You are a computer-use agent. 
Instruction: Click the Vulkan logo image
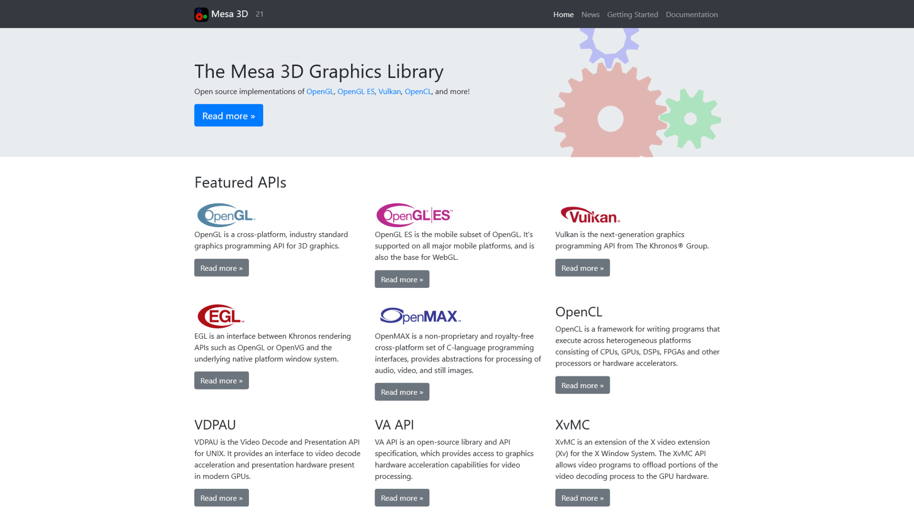tap(590, 215)
